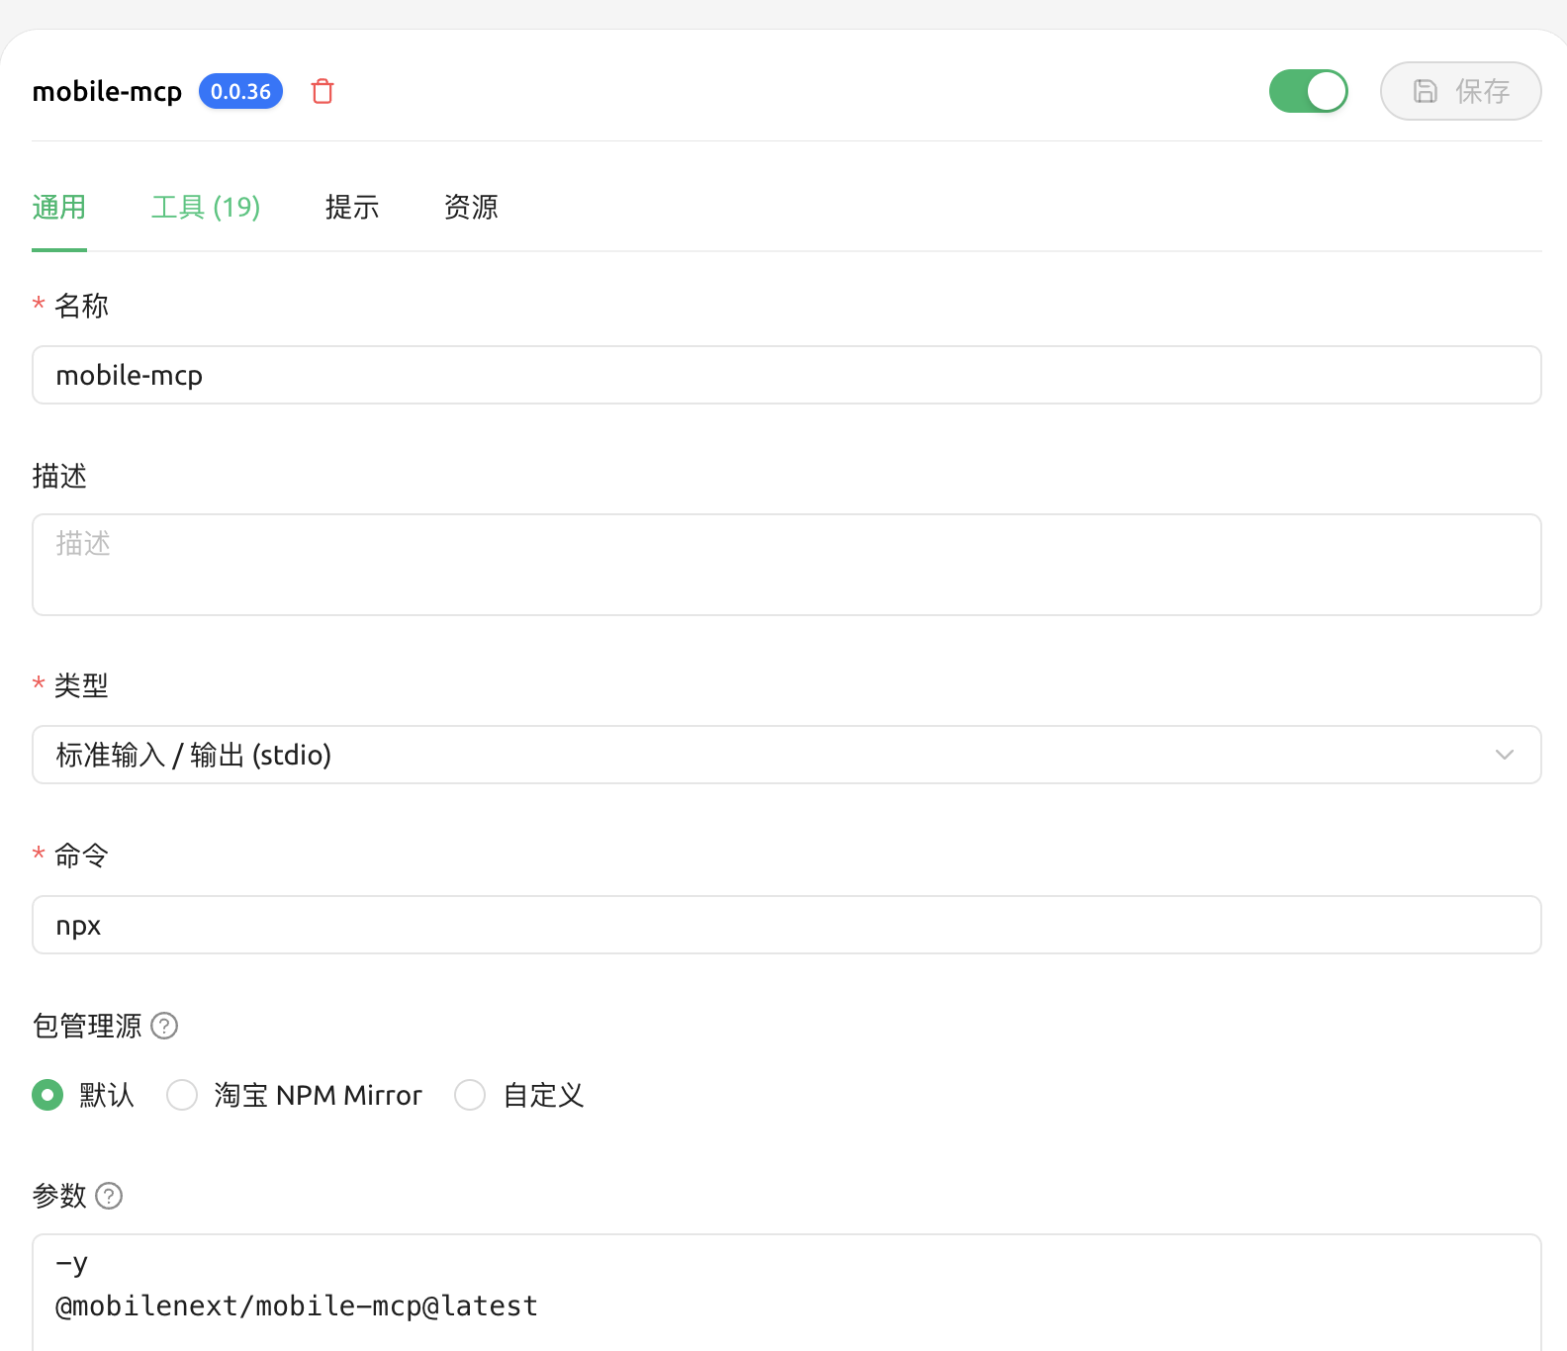This screenshot has width=1567, height=1351.
Task: Click the 保存 save button
Action: (x=1460, y=91)
